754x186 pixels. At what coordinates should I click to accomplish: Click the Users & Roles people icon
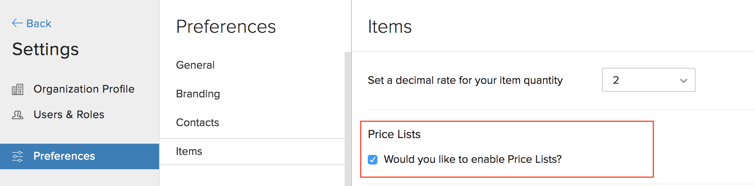point(18,115)
